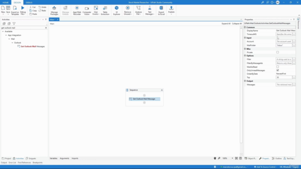The height and width of the screenshot is (169, 301).
Task: Add activity via plus below Get Outlook Mail
Action: [x=144, y=102]
